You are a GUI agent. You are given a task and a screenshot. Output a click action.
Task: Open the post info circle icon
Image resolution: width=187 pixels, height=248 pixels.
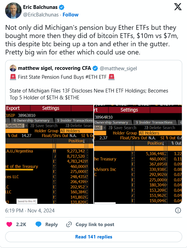(x=178, y=210)
